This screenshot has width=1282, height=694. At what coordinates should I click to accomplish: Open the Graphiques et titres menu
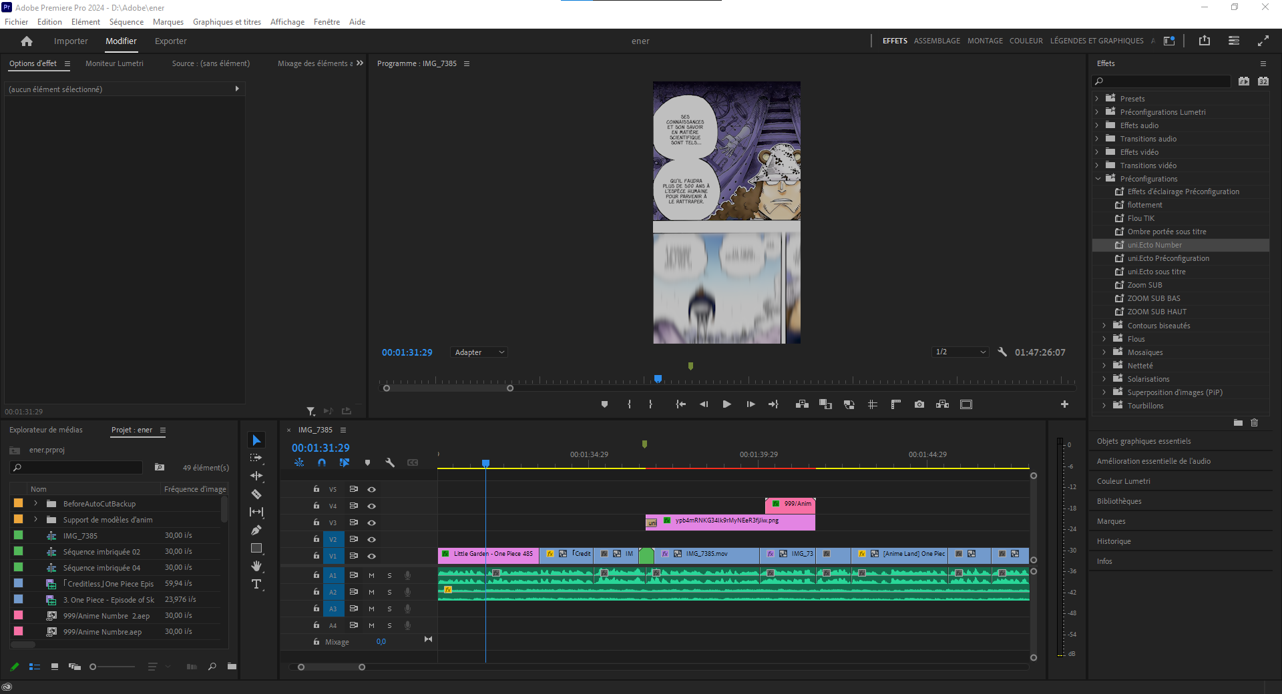[x=227, y=22]
